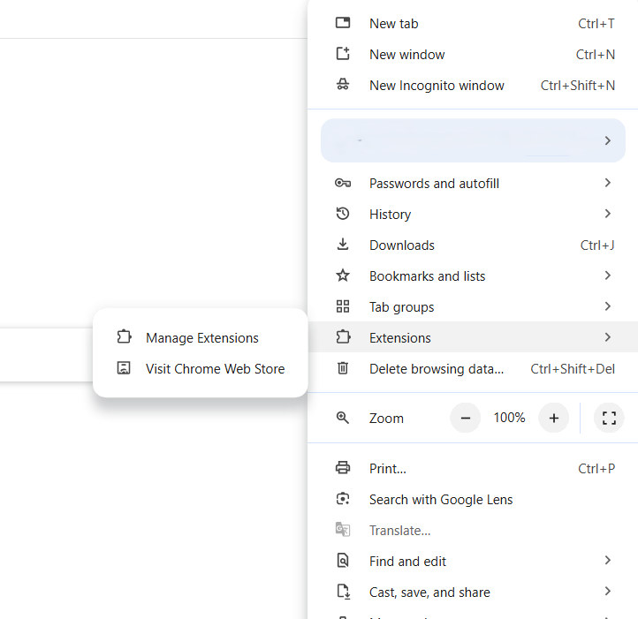Toggle fullscreen mode button
Image resolution: width=638 pixels, height=619 pixels.
pos(608,419)
